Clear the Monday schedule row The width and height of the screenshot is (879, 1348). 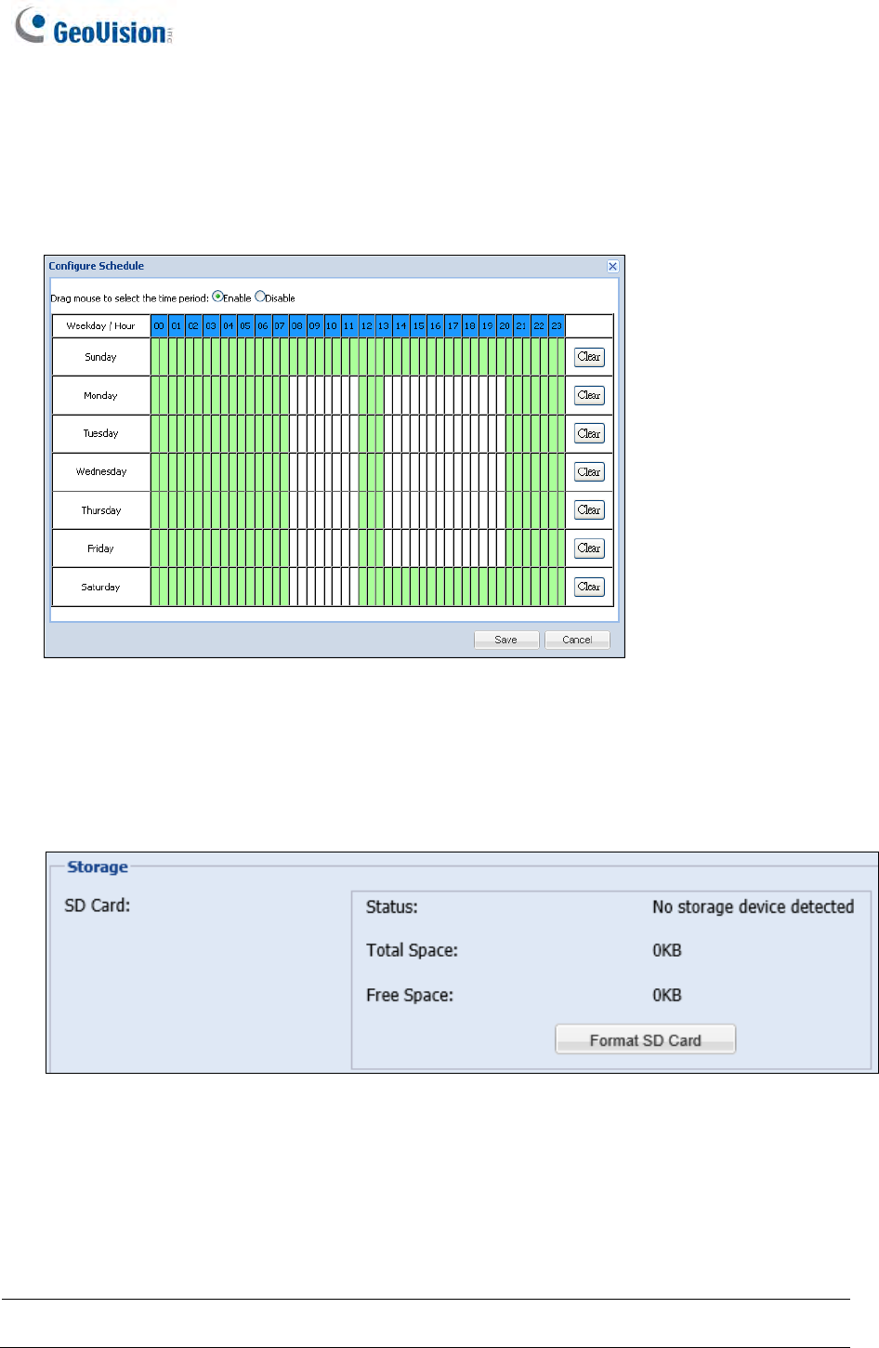point(589,395)
